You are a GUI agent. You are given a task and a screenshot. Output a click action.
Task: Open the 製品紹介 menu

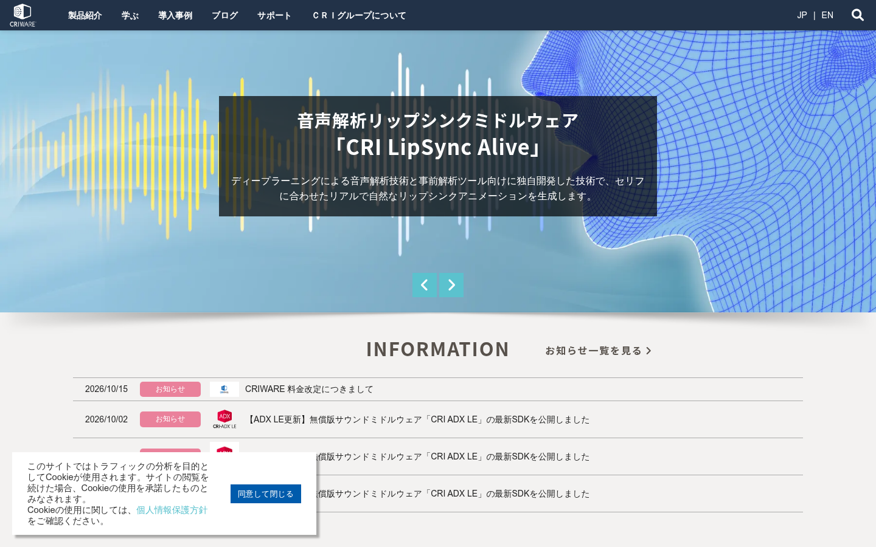pos(85,15)
